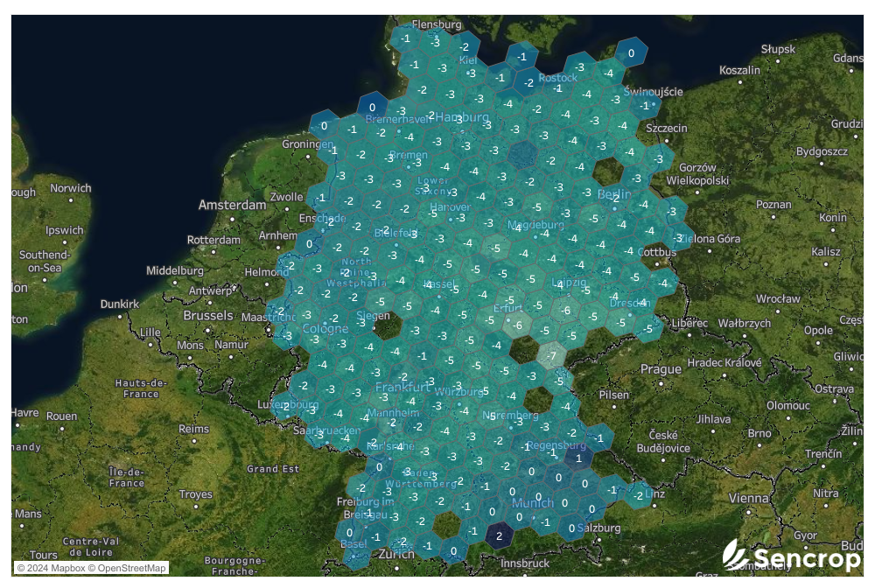Image resolution: width=875 pixels, height=588 pixels.
Task: Click the Zurich city label
Action: coord(396,554)
